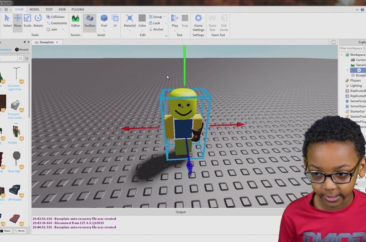Click the left red X-axis arrow
This screenshot has width=366, height=242.
tap(125, 128)
